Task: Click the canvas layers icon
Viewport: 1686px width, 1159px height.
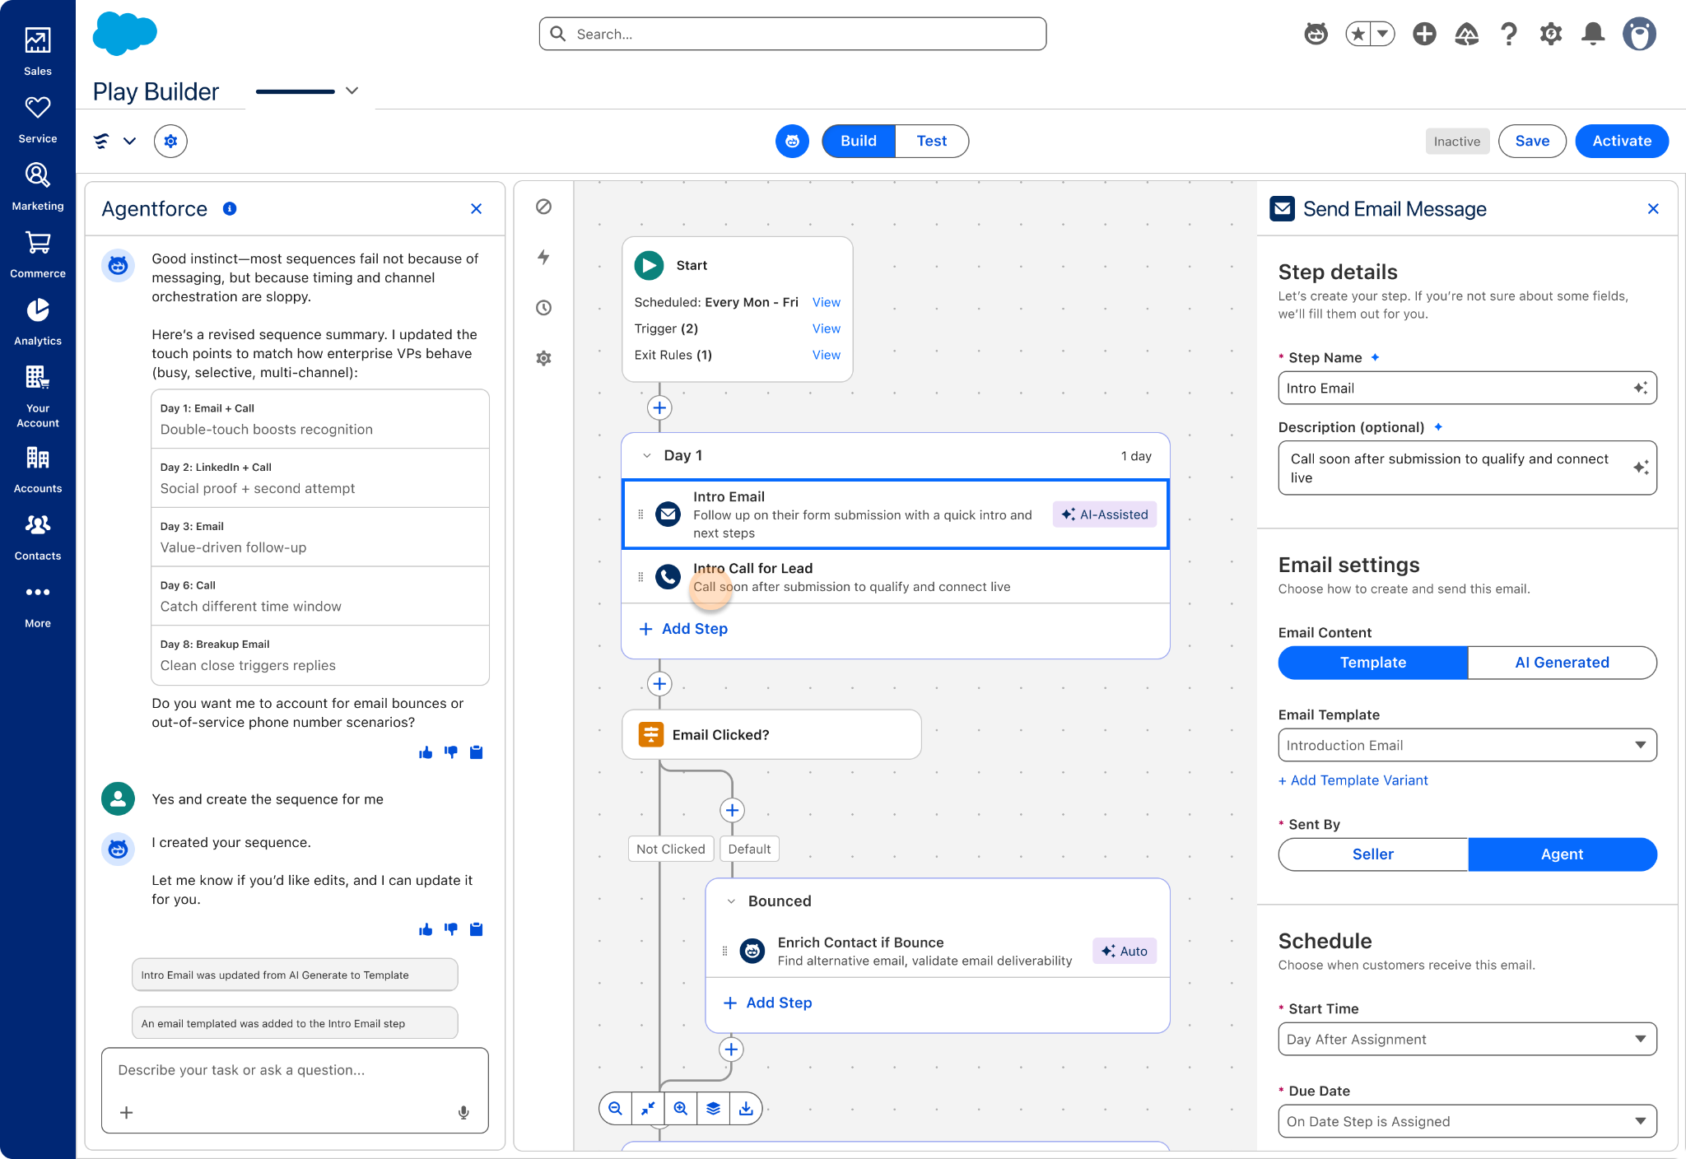Action: (713, 1108)
